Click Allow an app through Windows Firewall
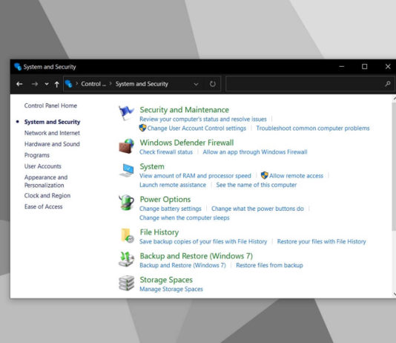The image size is (396, 343). click(255, 152)
